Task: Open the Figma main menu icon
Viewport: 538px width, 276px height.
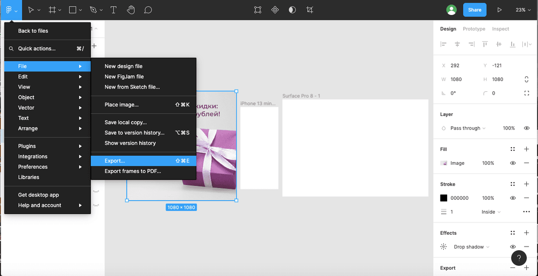Action: pos(11,10)
